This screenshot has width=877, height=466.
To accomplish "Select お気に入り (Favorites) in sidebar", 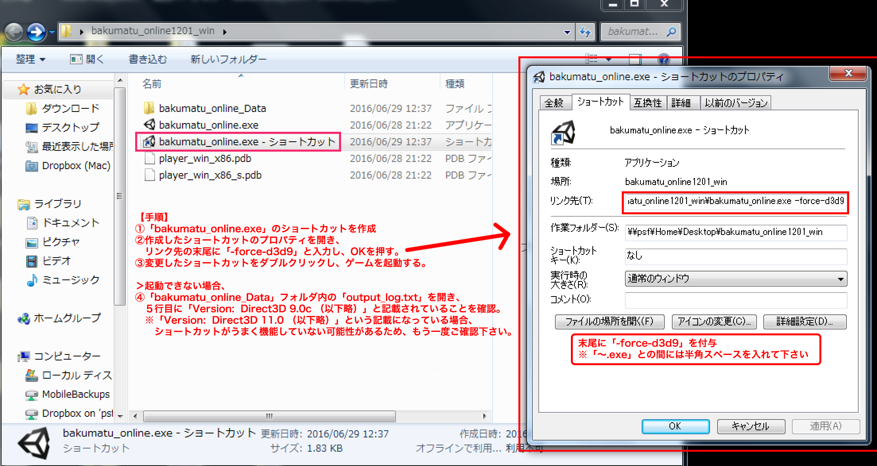I will pyautogui.click(x=58, y=89).
